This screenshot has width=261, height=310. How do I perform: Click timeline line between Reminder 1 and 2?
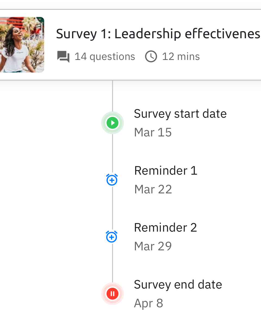click(x=112, y=208)
